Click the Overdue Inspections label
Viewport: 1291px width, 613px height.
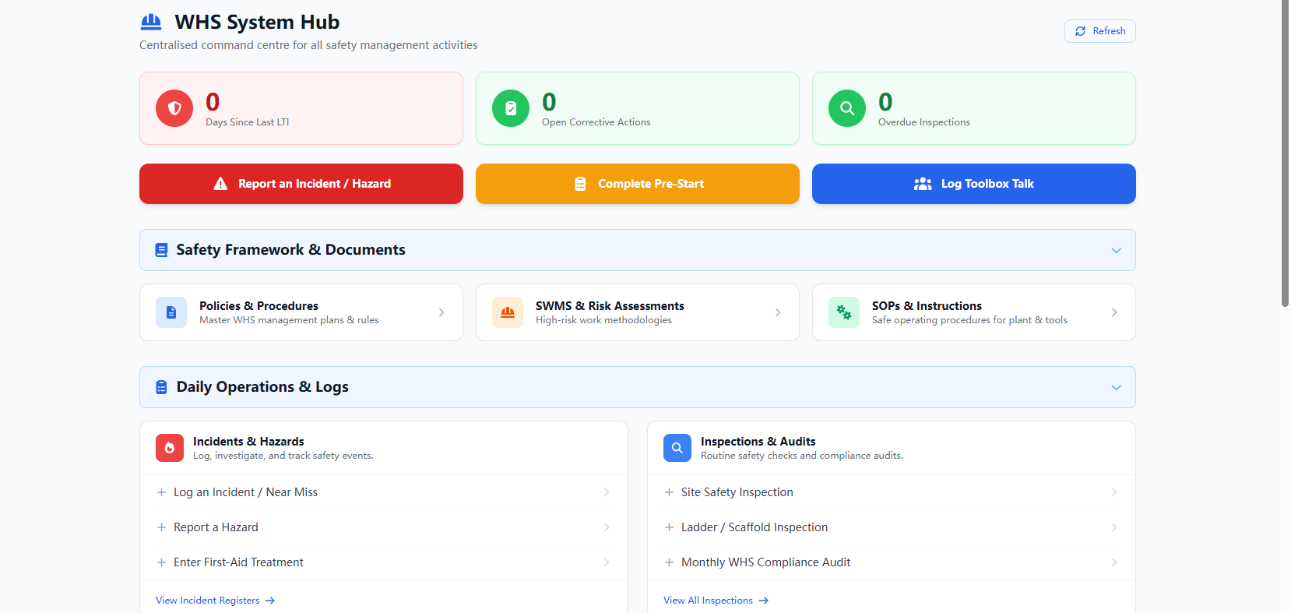coord(924,122)
